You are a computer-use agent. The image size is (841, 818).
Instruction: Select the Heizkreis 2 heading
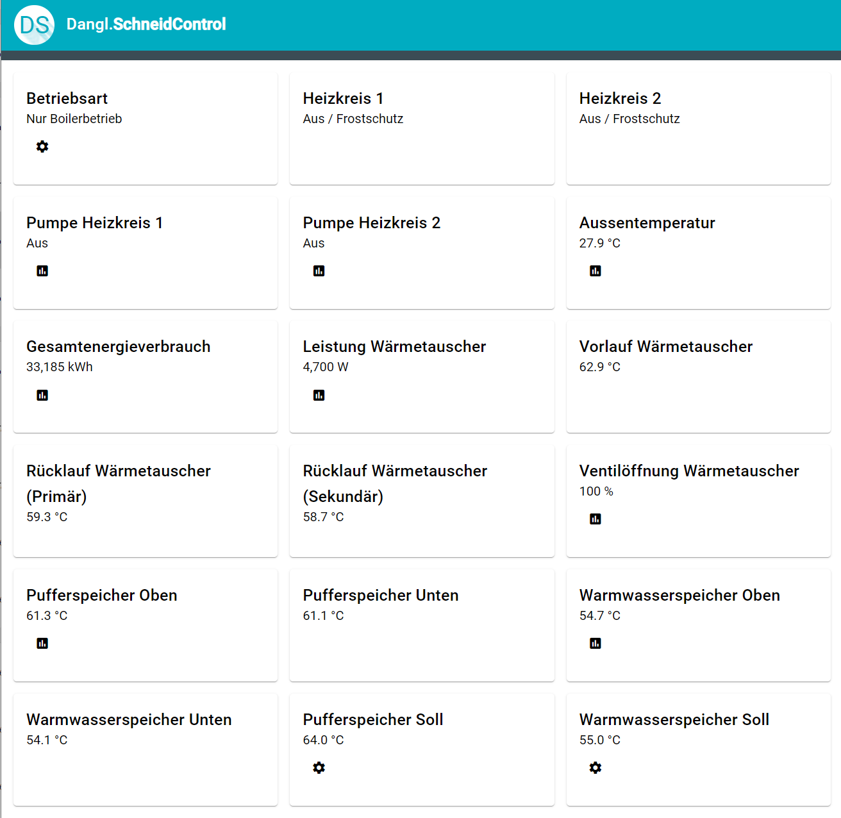[620, 98]
